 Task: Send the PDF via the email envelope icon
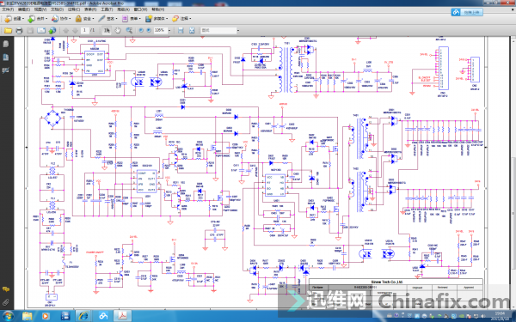41,31
